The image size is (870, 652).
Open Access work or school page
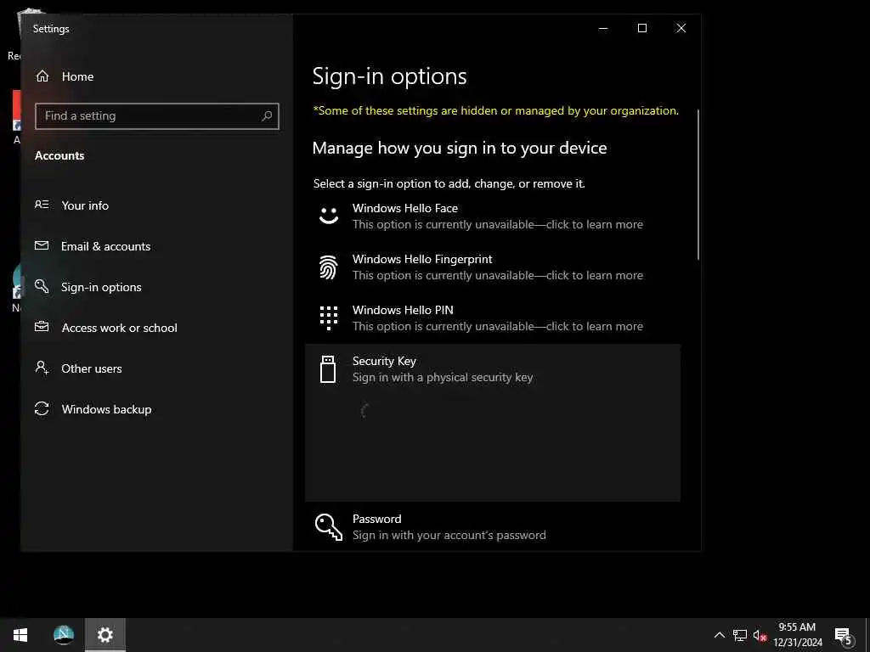156,328
